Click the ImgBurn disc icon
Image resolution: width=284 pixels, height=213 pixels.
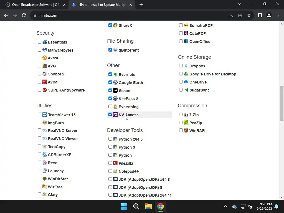tap(45, 123)
